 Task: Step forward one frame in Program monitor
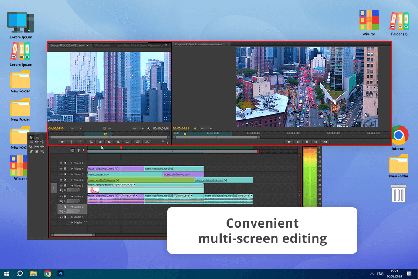tap(316, 142)
